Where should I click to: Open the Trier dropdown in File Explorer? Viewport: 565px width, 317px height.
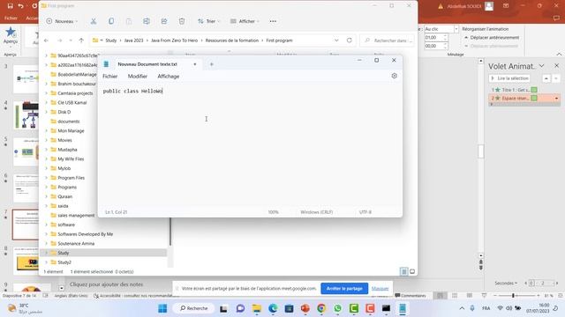(x=208, y=21)
